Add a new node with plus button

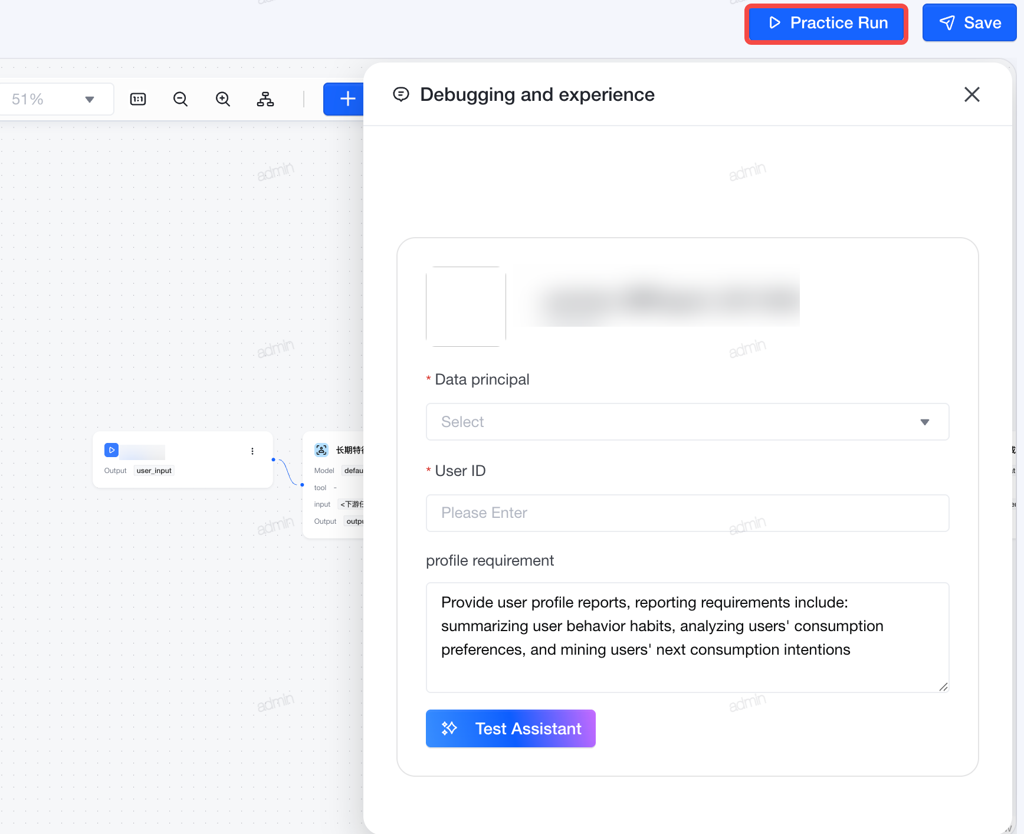[346, 99]
